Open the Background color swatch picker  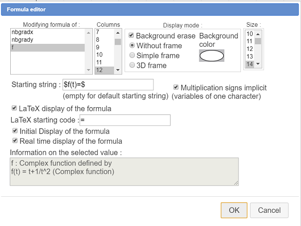click(212, 56)
